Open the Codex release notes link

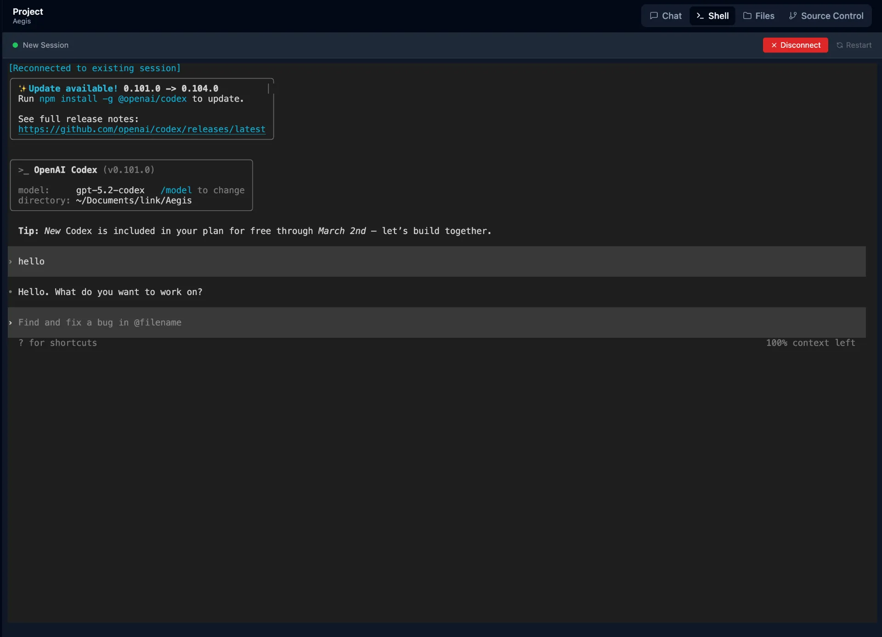(142, 129)
